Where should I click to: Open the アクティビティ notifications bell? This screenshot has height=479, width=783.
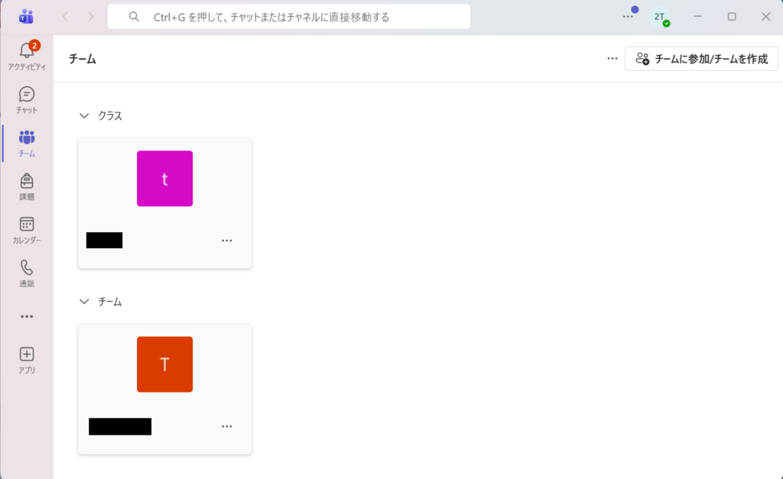[x=27, y=53]
